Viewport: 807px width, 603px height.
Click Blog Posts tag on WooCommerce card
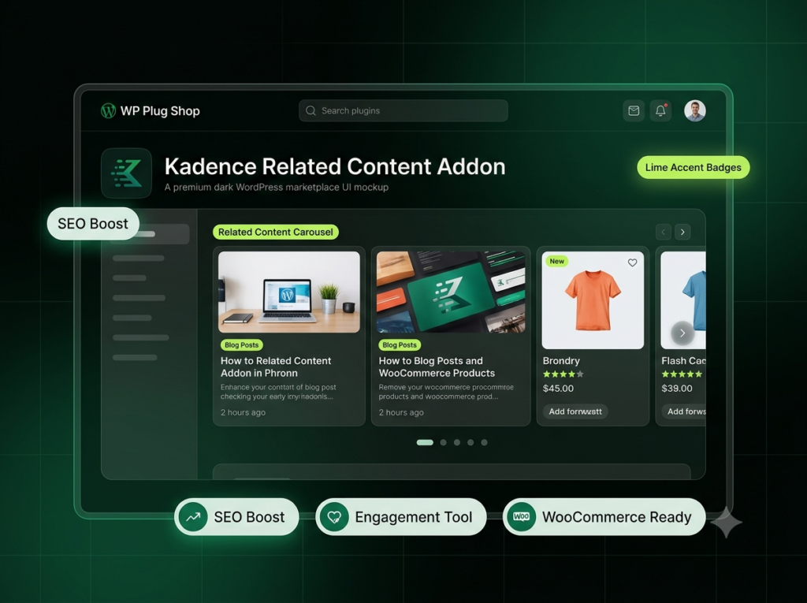400,345
